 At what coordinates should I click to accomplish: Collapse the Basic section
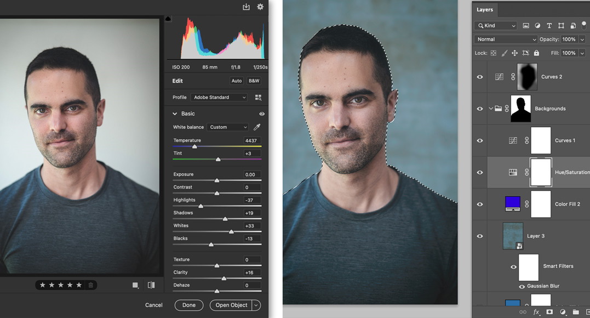click(175, 114)
